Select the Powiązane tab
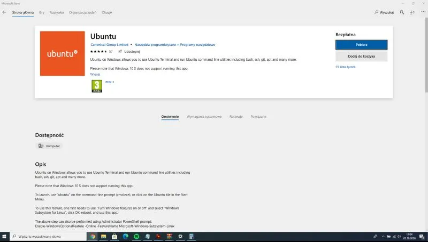The image size is (428, 242). pyautogui.click(x=258, y=117)
